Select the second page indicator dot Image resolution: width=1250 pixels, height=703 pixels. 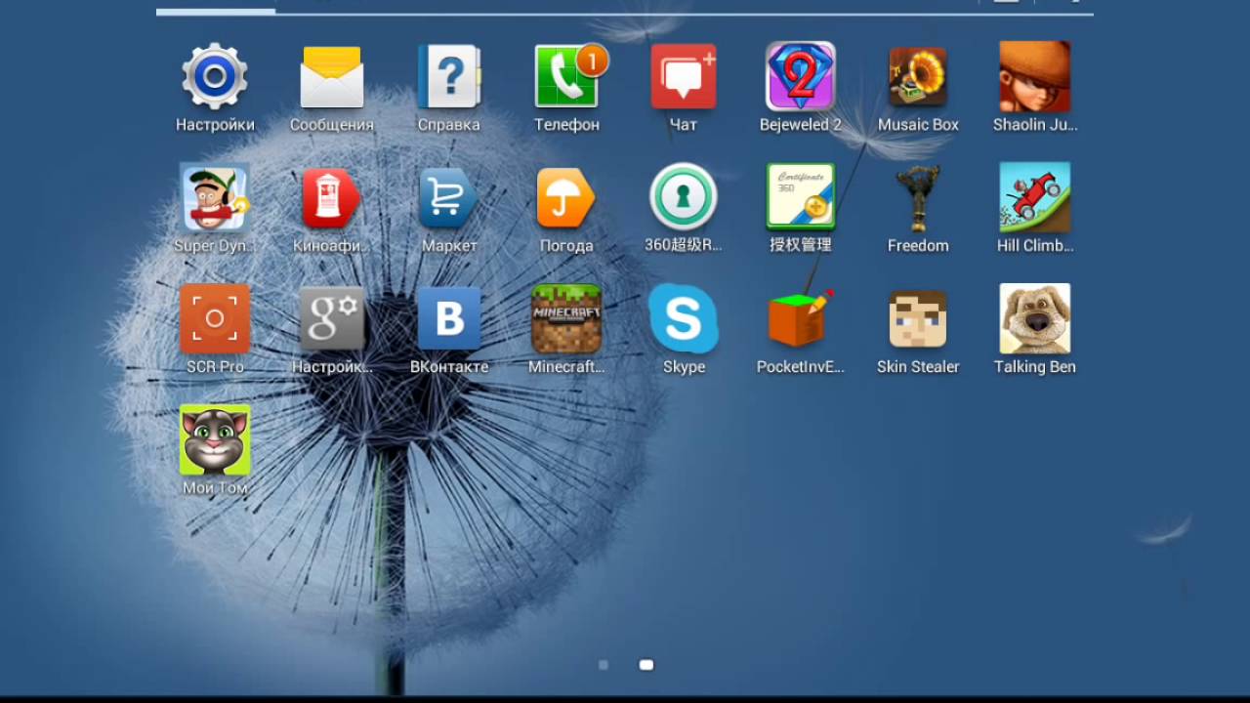pos(646,665)
